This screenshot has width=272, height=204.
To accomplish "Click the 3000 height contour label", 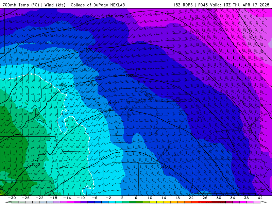I will pyautogui.click(x=130, y=75).
